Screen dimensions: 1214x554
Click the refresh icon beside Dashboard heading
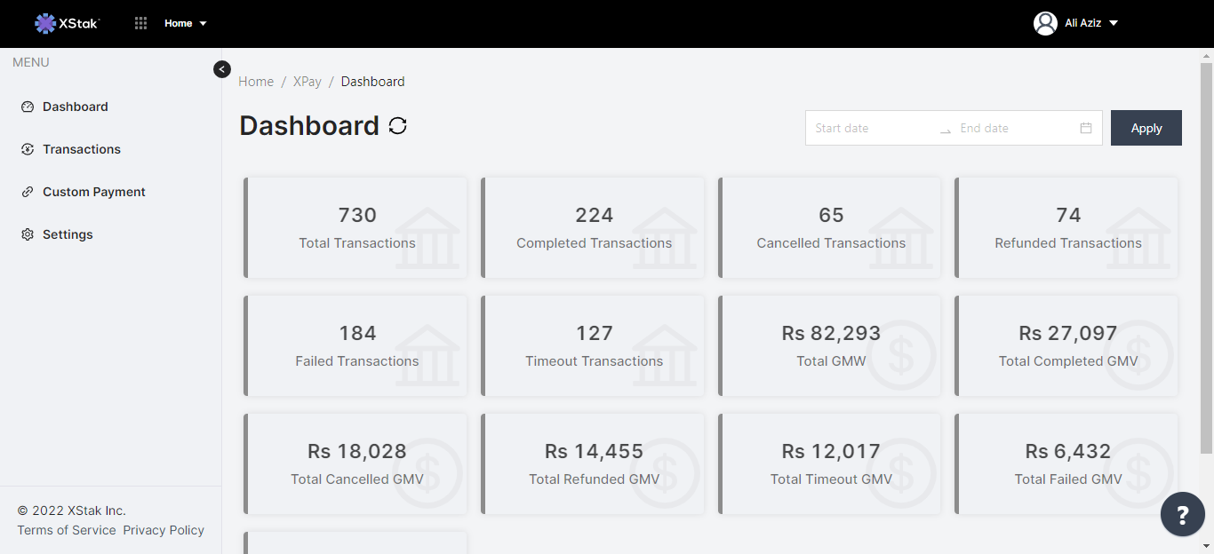point(398,126)
